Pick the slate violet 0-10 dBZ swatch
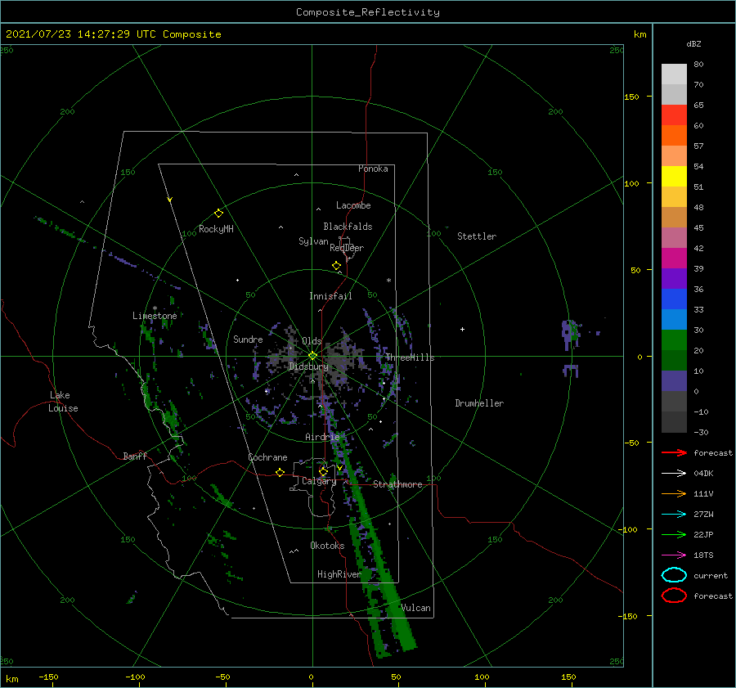The image size is (736, 688). pos(674,381)
